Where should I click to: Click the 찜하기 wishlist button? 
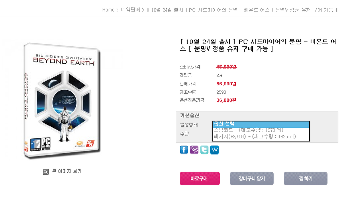pyautogui.click(x=306, y=179)
